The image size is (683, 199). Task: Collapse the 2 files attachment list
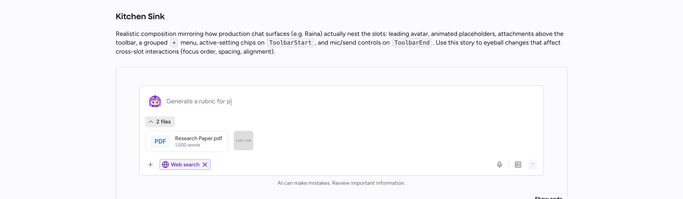[160, 122]
